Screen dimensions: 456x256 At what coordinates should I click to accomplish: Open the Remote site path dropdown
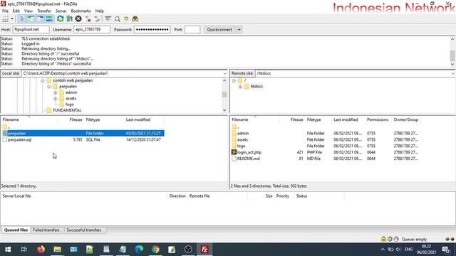click(x=452, y=73)
